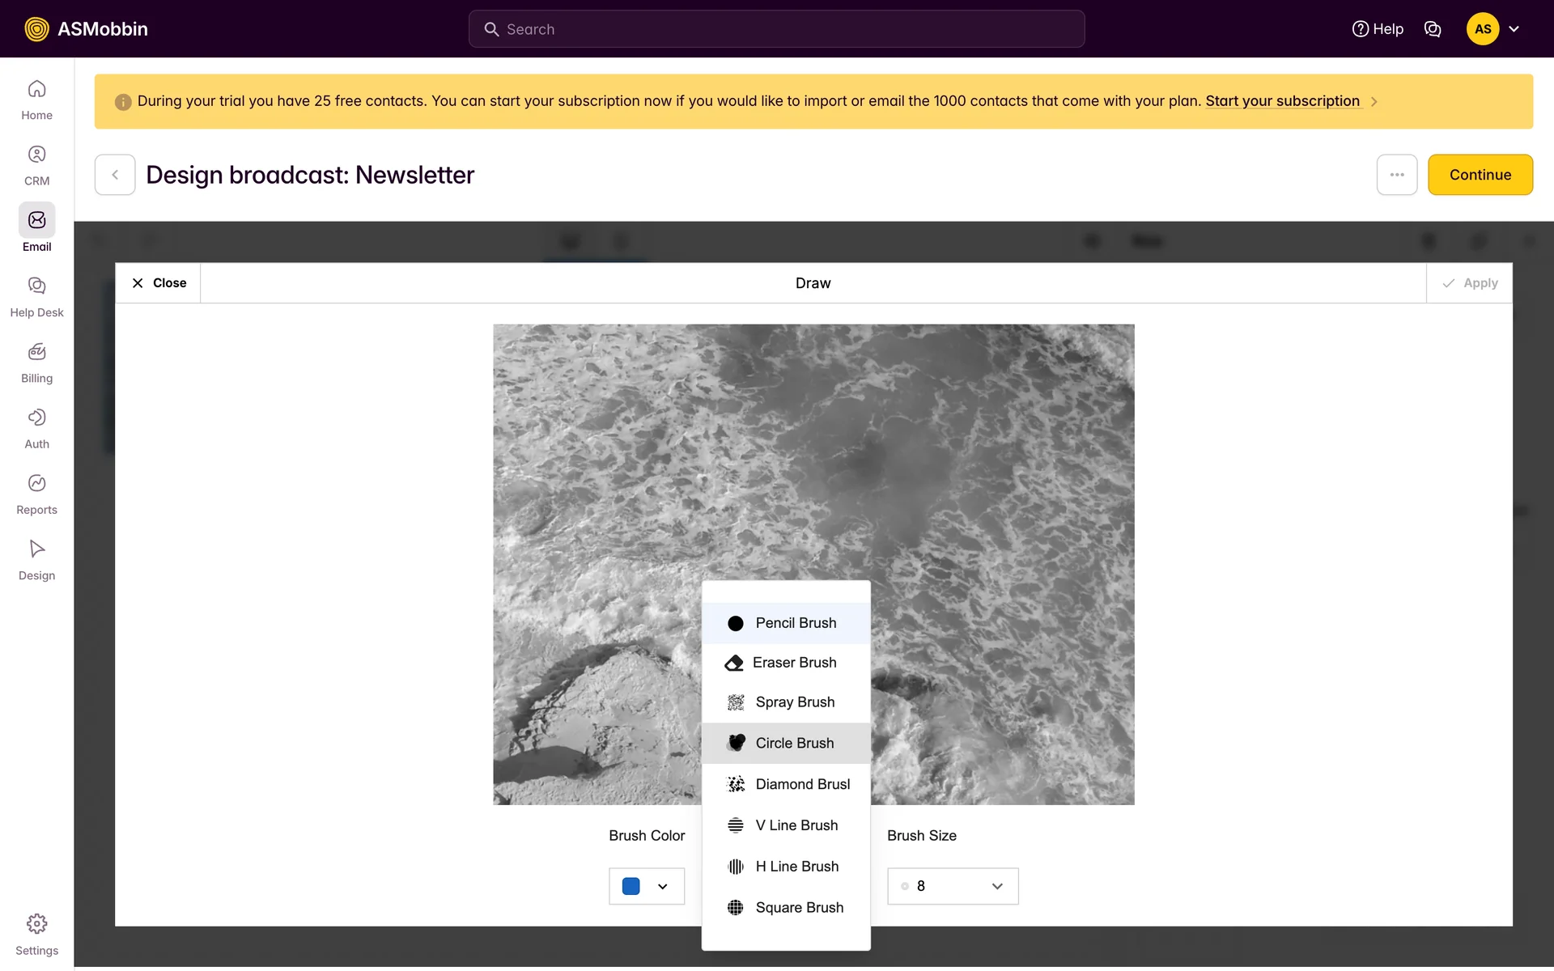Screen dimensions: 1554x971
Task: Follow the Start your subscription link
Action: 1282,101
